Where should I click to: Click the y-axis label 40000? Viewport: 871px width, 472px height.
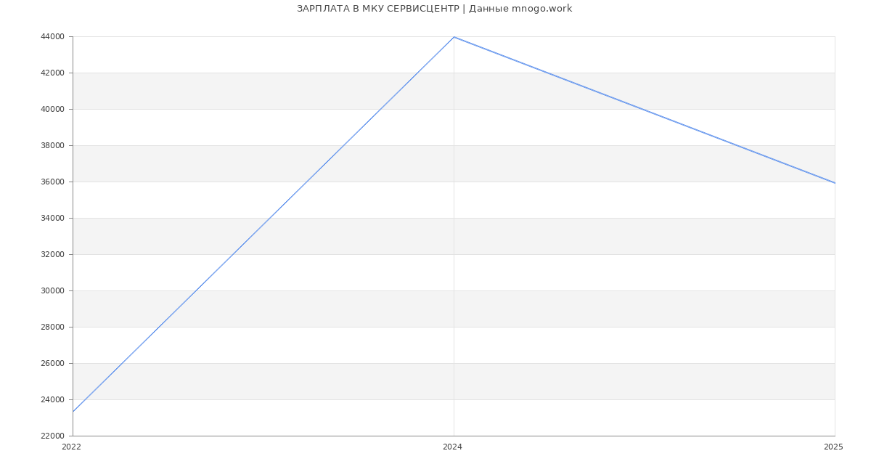click(53, 109)
